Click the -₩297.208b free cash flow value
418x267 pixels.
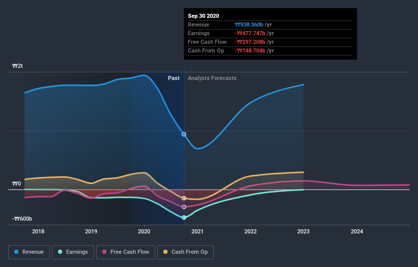click(x=250, y=42)
